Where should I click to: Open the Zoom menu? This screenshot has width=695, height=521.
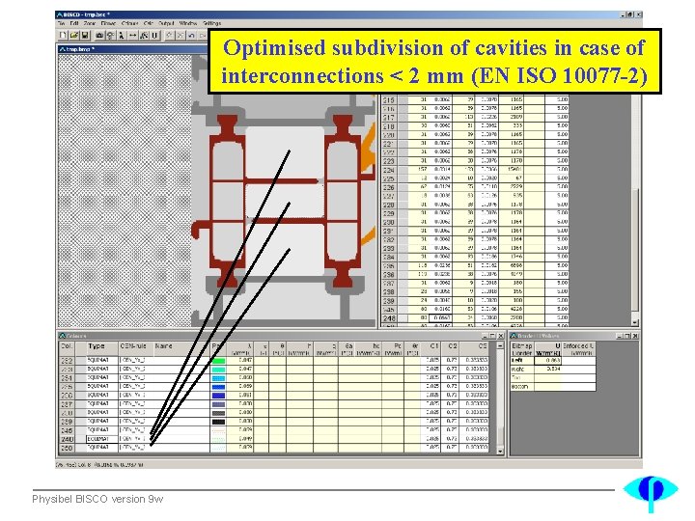(90, 23)
